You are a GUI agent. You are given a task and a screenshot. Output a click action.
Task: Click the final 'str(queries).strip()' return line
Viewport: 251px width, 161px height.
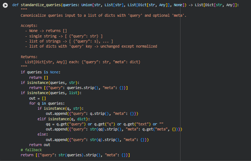click(75, 155)
